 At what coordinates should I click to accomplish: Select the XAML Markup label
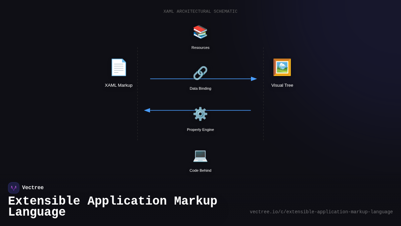tap(119, 85)
